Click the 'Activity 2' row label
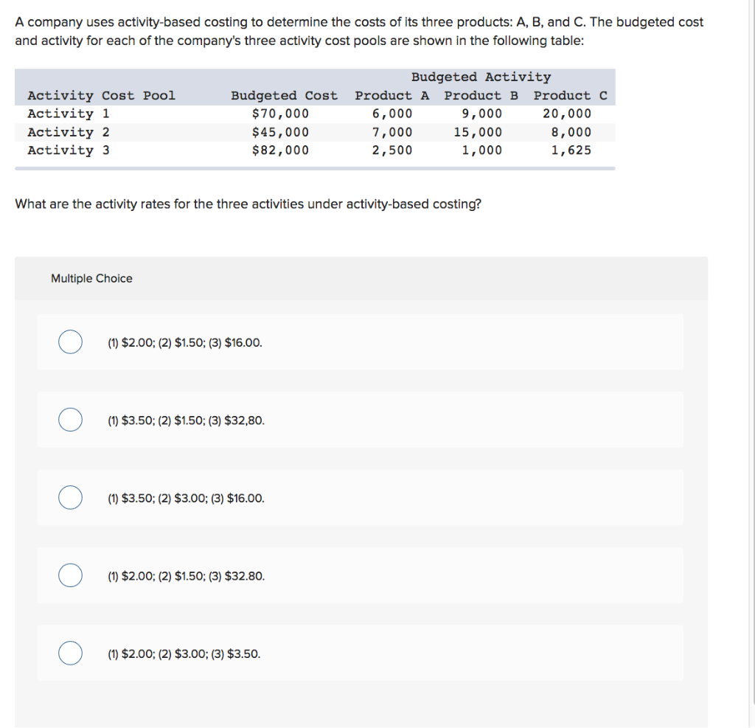755x728 pixels. pos(67,131)
